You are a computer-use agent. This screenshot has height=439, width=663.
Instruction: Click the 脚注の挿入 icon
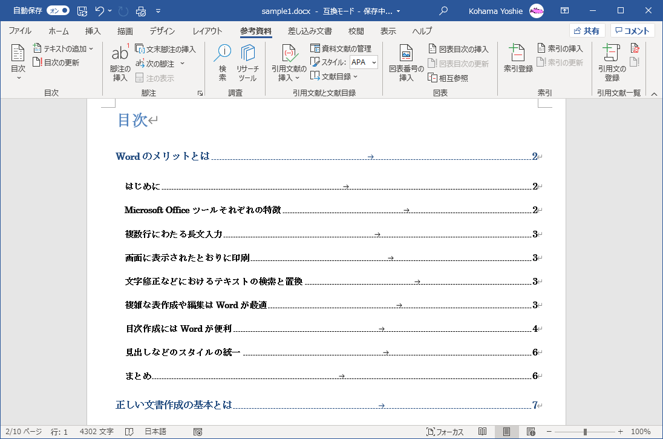(x=120, y=62)
